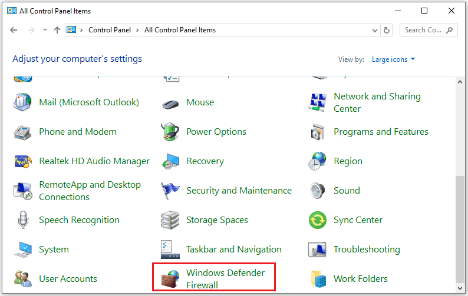Open the Security and Maintenance link
The width and height of the screenshot is (468, 296).
point(239,191)
